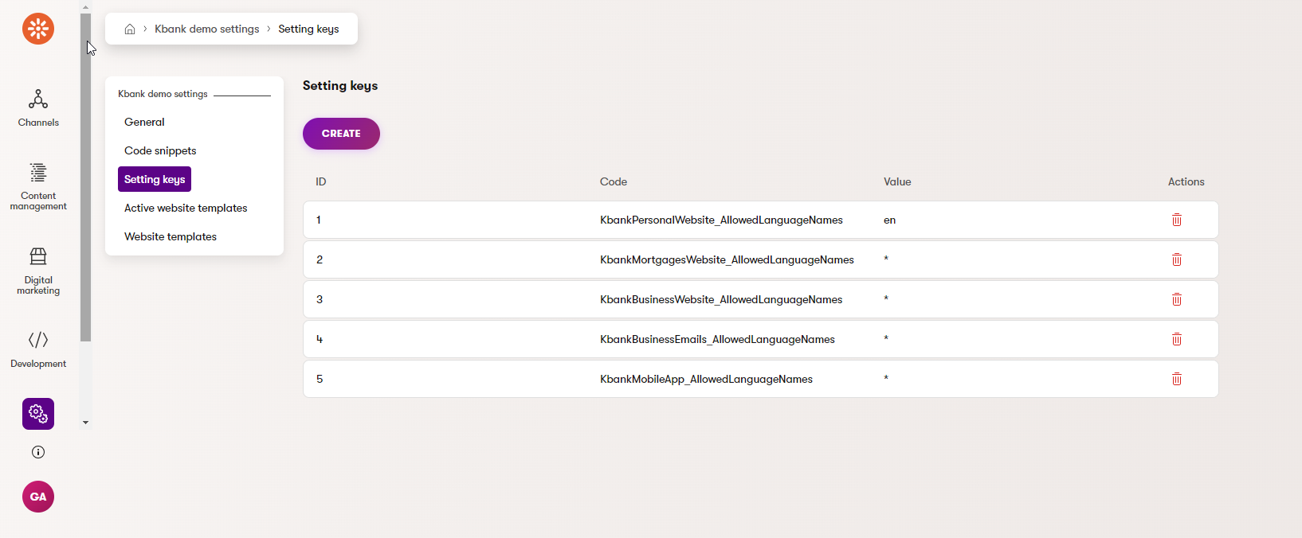Image resolution: width=1302 pixels, height=538 pixels.
Task: Select the General menu item
Action: click(x=144, y=122)
